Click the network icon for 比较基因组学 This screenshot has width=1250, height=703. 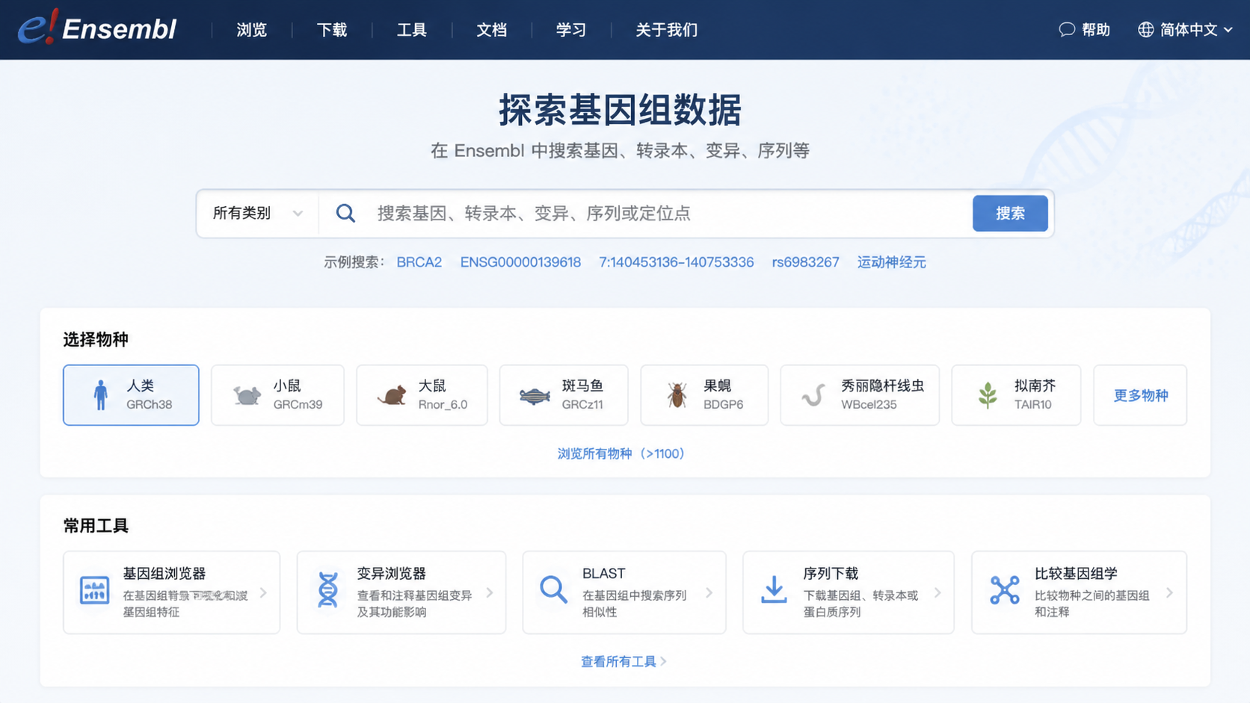(1004, 590)
